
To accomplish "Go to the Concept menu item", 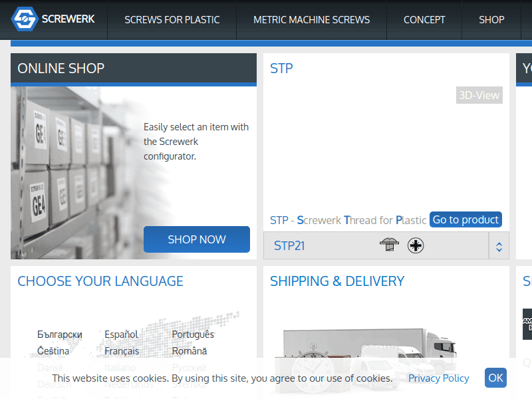I will pyautogui.click(x=424, y=20).
